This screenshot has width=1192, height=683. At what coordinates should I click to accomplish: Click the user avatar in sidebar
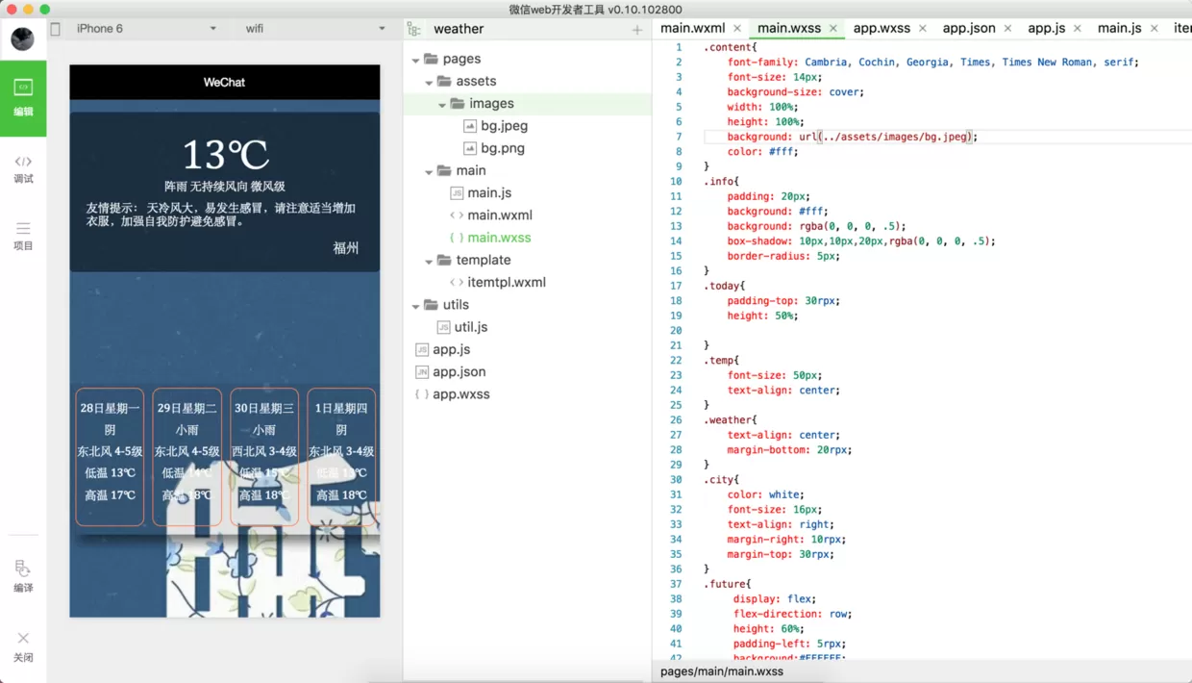click(x=22, y=38)
